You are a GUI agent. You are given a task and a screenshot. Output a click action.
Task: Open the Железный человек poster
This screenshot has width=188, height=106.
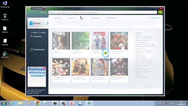click(x=119, y=67)
